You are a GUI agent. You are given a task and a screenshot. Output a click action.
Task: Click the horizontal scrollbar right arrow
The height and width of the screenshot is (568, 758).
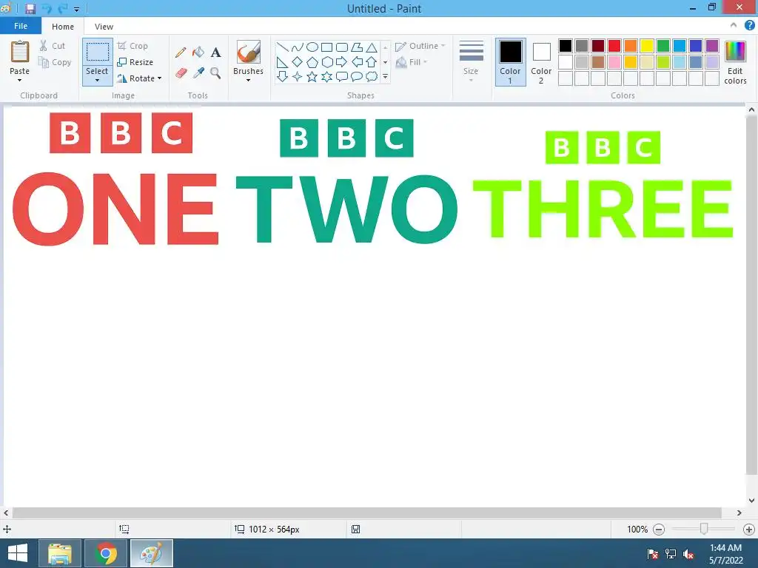tap(739, 513)
